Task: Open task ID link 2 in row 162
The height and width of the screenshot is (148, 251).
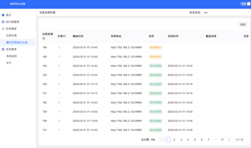Action: [x=59, y=84]
